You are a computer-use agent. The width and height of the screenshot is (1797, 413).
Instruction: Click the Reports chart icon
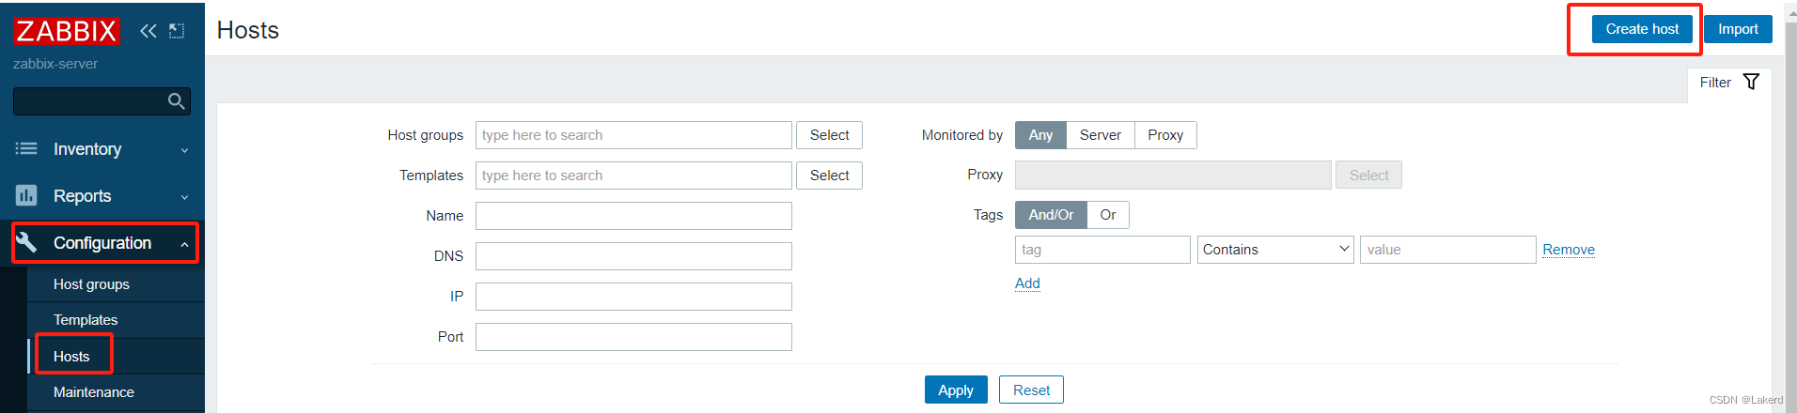tap(26, 195)
